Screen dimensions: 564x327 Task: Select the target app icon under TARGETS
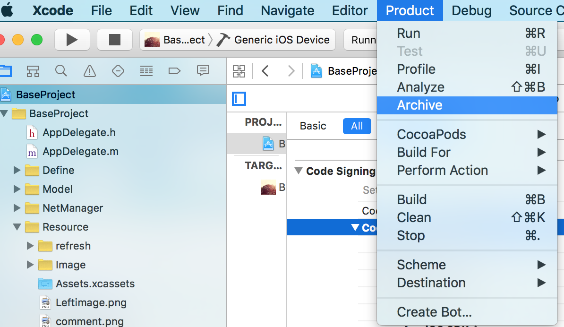point(268,188)
